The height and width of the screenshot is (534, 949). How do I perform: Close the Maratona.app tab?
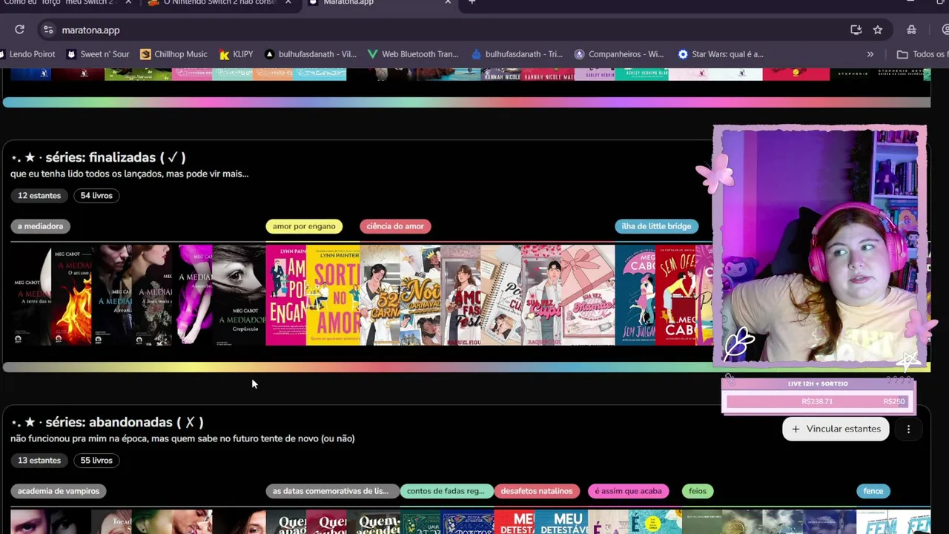448,2
